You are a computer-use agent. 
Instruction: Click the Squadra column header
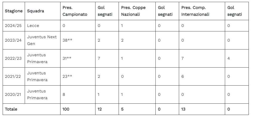pos(36,11)
